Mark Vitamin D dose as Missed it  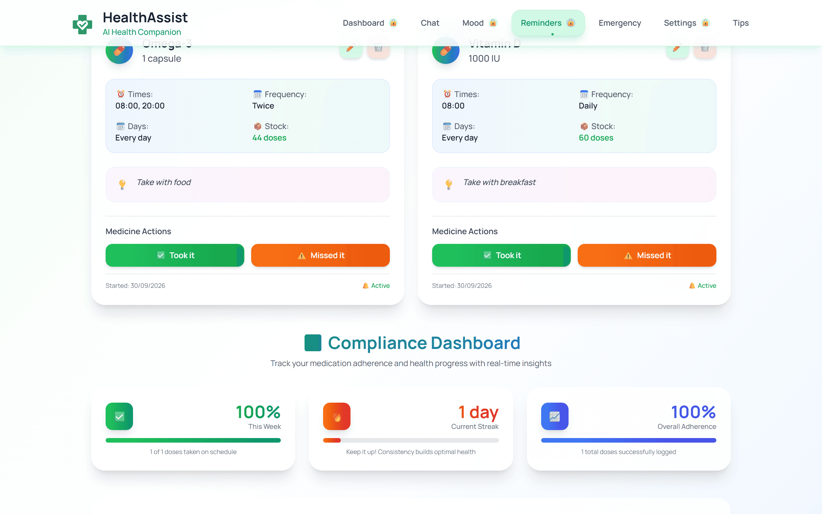pyautogui.click(x=647, y=255)
